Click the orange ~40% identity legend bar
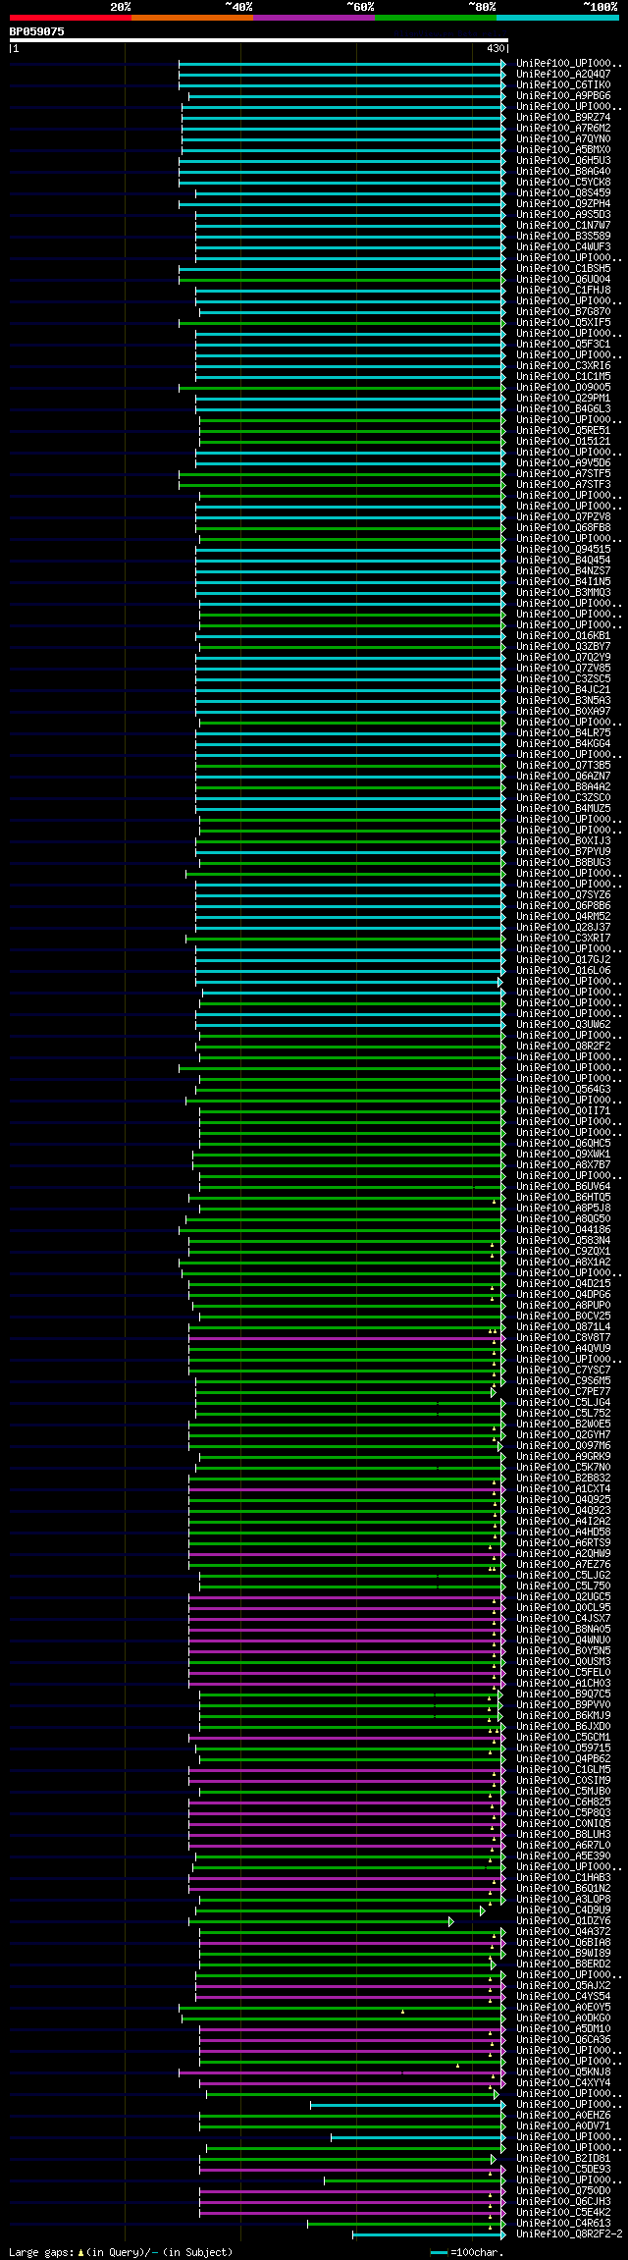 click(191, 18)
